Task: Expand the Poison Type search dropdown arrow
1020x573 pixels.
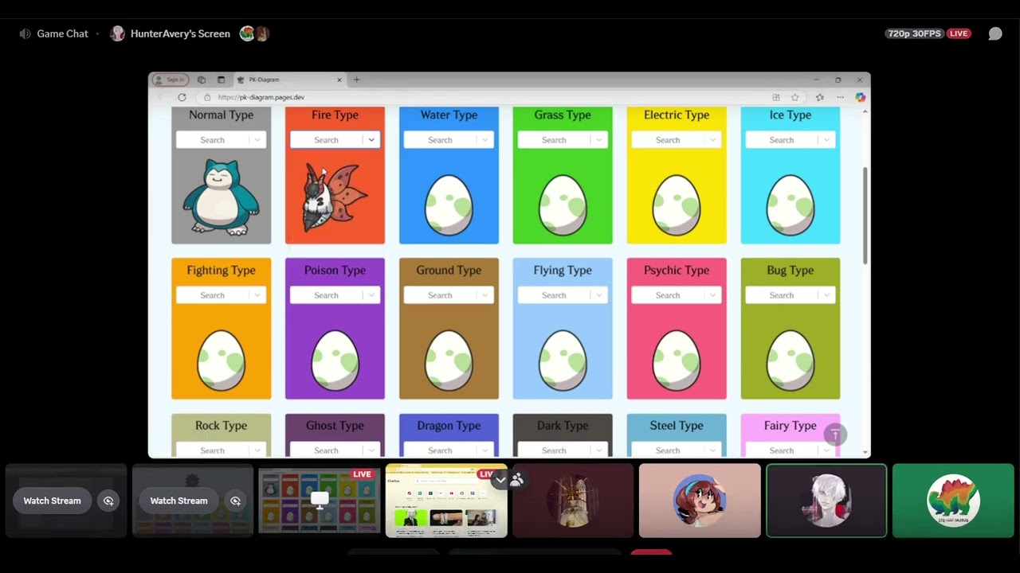Action: coord(371,295)
